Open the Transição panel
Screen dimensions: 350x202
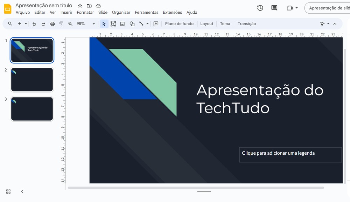247,23
